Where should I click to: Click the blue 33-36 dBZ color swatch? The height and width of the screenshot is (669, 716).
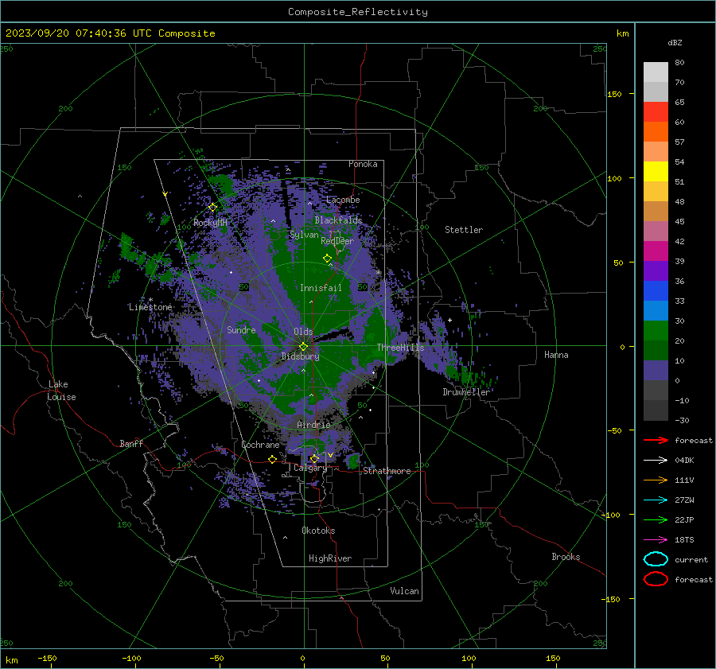(656, 291)
